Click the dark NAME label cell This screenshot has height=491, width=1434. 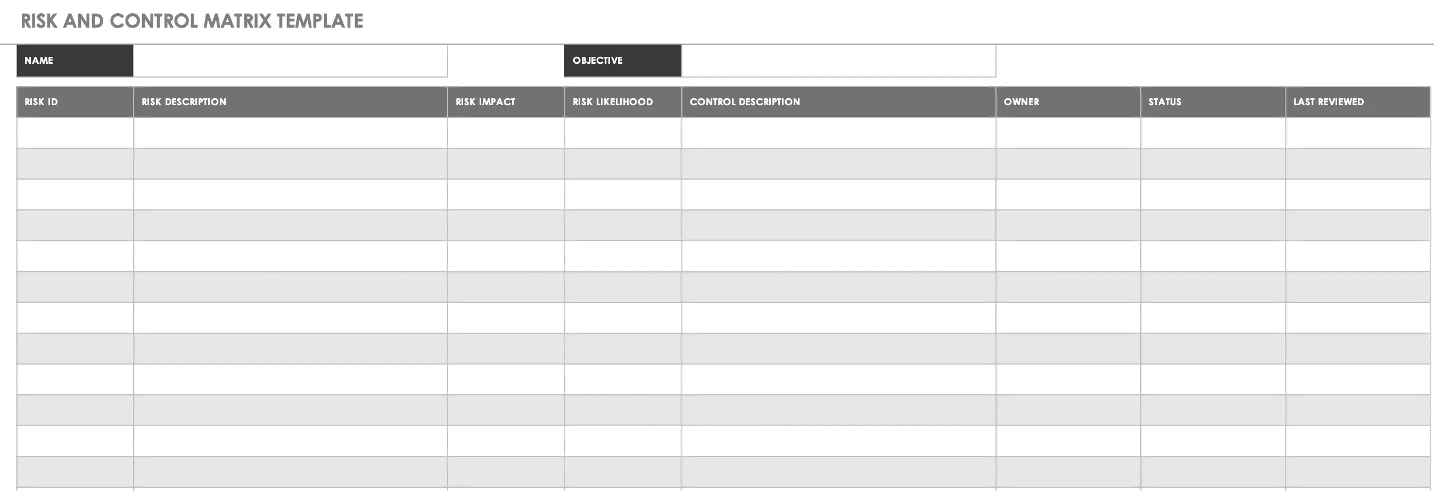click(x=75, y=61)
